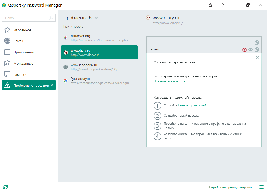The width and height of the screenshot is (267, 191).
Task: Copy the login with the top copy icon
Action: (257, 42)
